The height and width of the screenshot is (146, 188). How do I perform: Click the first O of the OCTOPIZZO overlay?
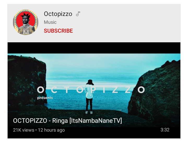coord(41,90)
